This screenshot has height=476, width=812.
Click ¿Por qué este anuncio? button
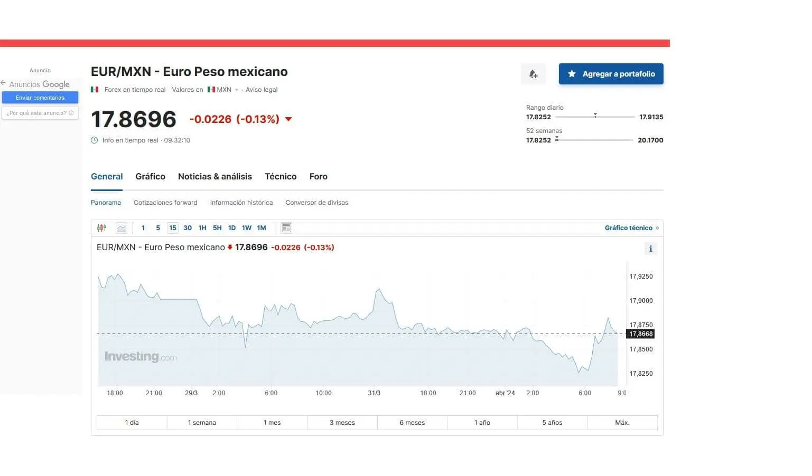(40, 113)
